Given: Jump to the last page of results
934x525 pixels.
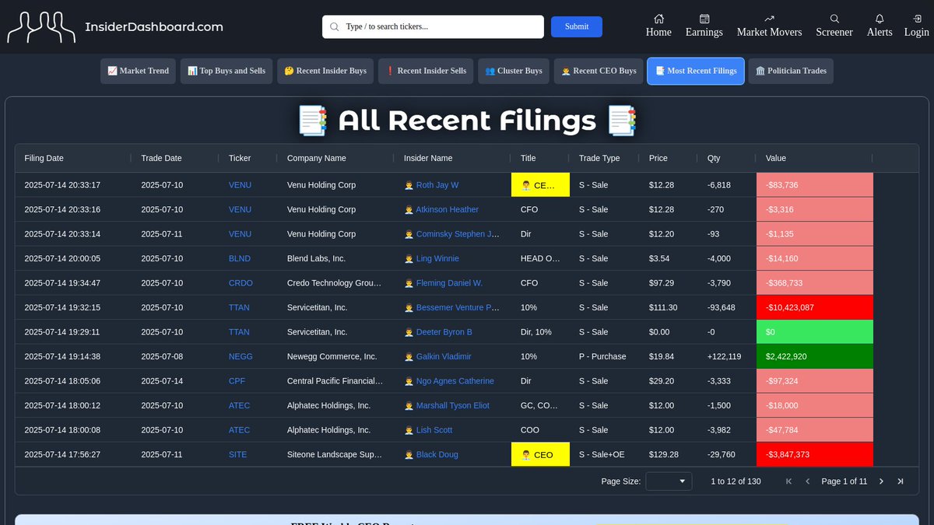Looking at the screenshot, I should click(901, 481).
